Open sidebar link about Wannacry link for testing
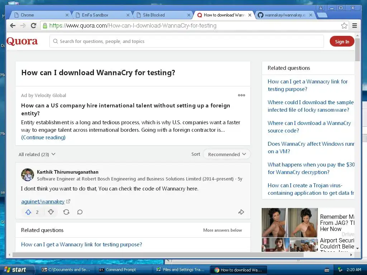Screen dimensions: 367x275 click(308, 85)
